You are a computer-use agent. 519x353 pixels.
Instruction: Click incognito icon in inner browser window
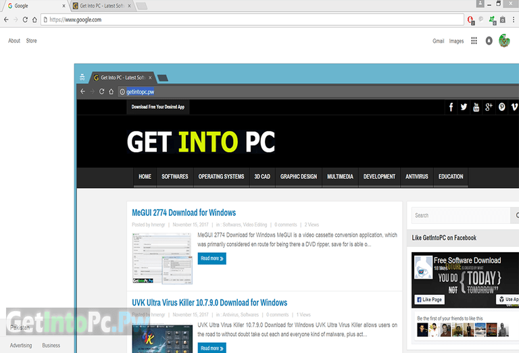point(82,78)
